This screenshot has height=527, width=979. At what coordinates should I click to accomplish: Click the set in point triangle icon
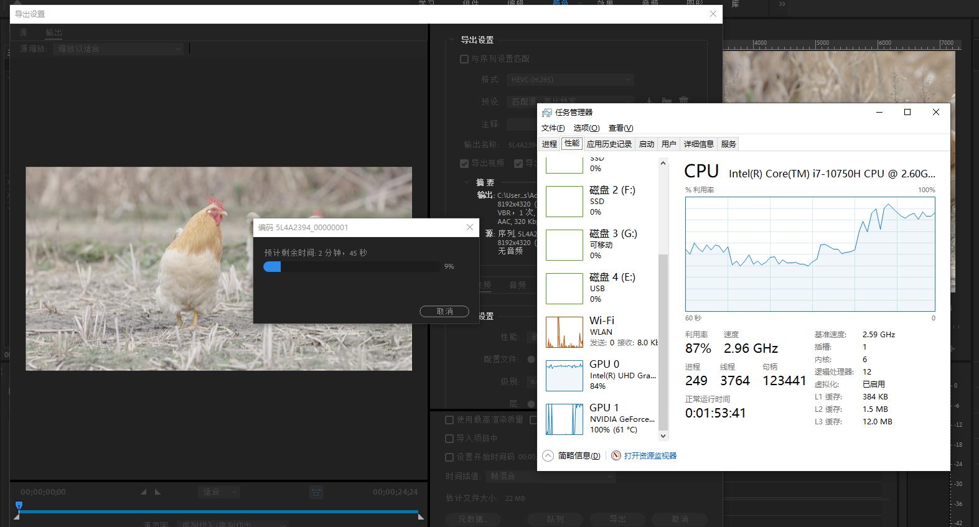(143, 492)
